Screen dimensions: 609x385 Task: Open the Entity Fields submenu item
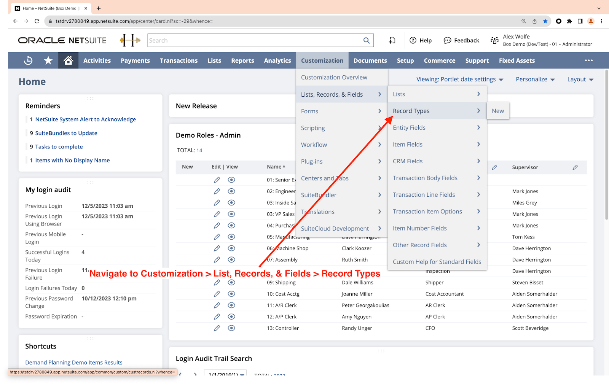tap(409, 127)
